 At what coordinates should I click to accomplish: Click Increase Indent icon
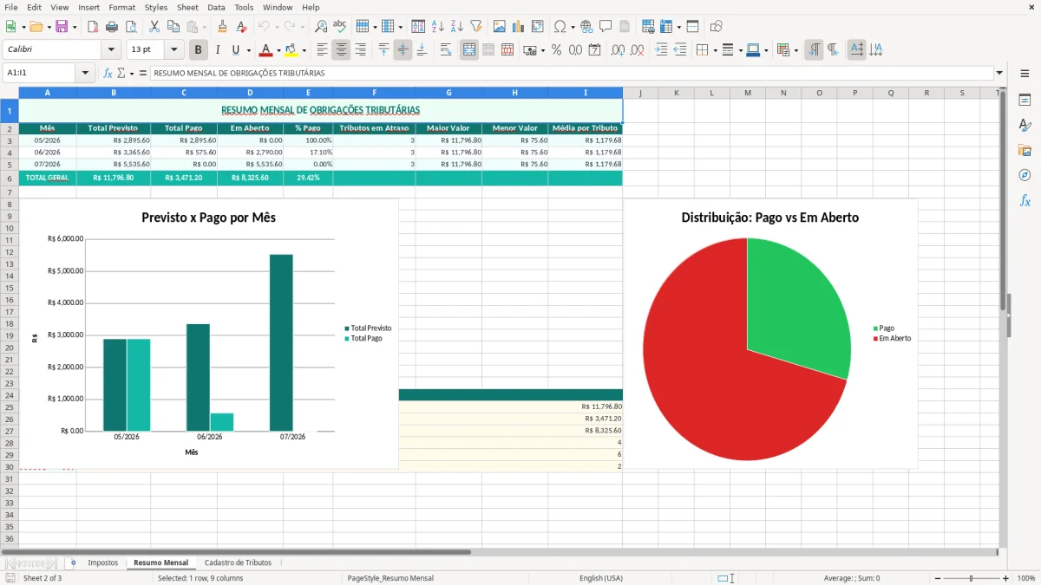point(661,50)
